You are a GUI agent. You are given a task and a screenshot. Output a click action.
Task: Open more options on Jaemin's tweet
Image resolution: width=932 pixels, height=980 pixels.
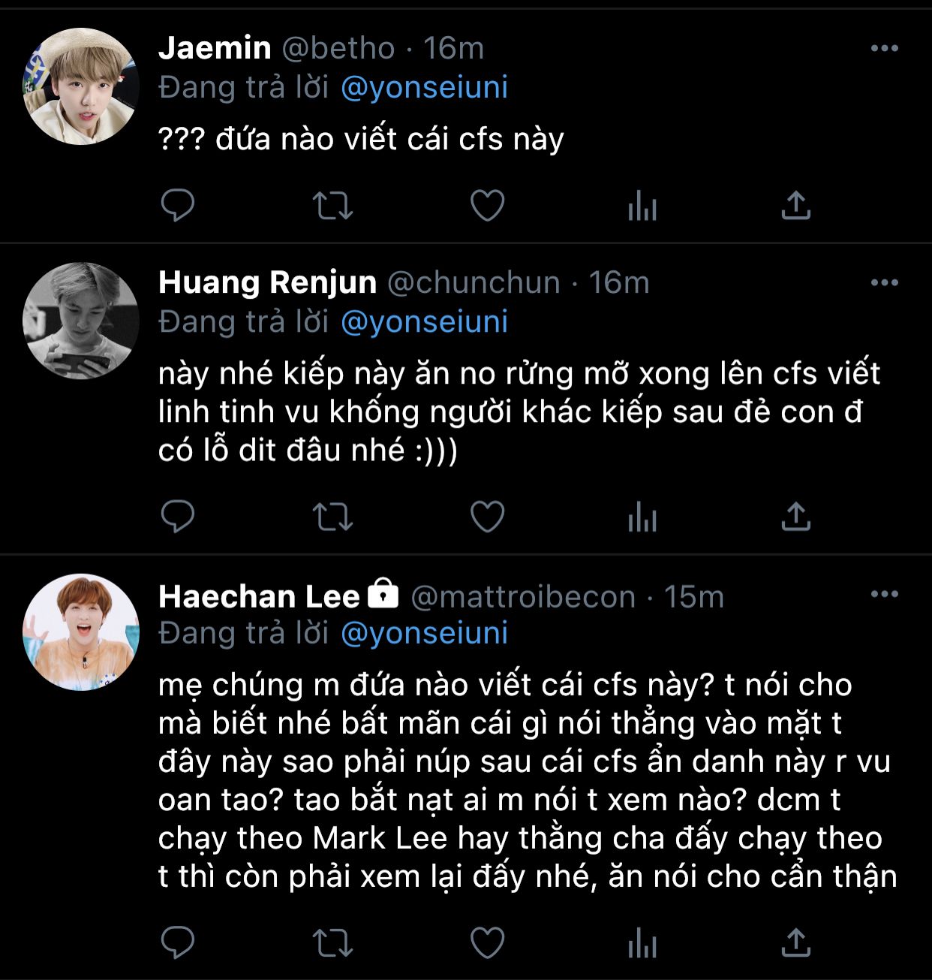[884, 49]
